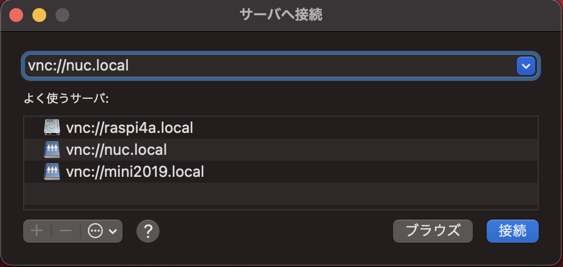
Task: Open the ellipsis circle action menu
Action: (95, 231)
